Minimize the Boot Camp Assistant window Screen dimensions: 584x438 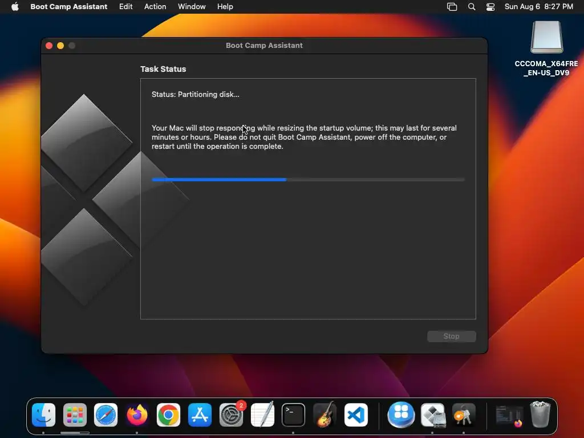[x=60, y=46]
